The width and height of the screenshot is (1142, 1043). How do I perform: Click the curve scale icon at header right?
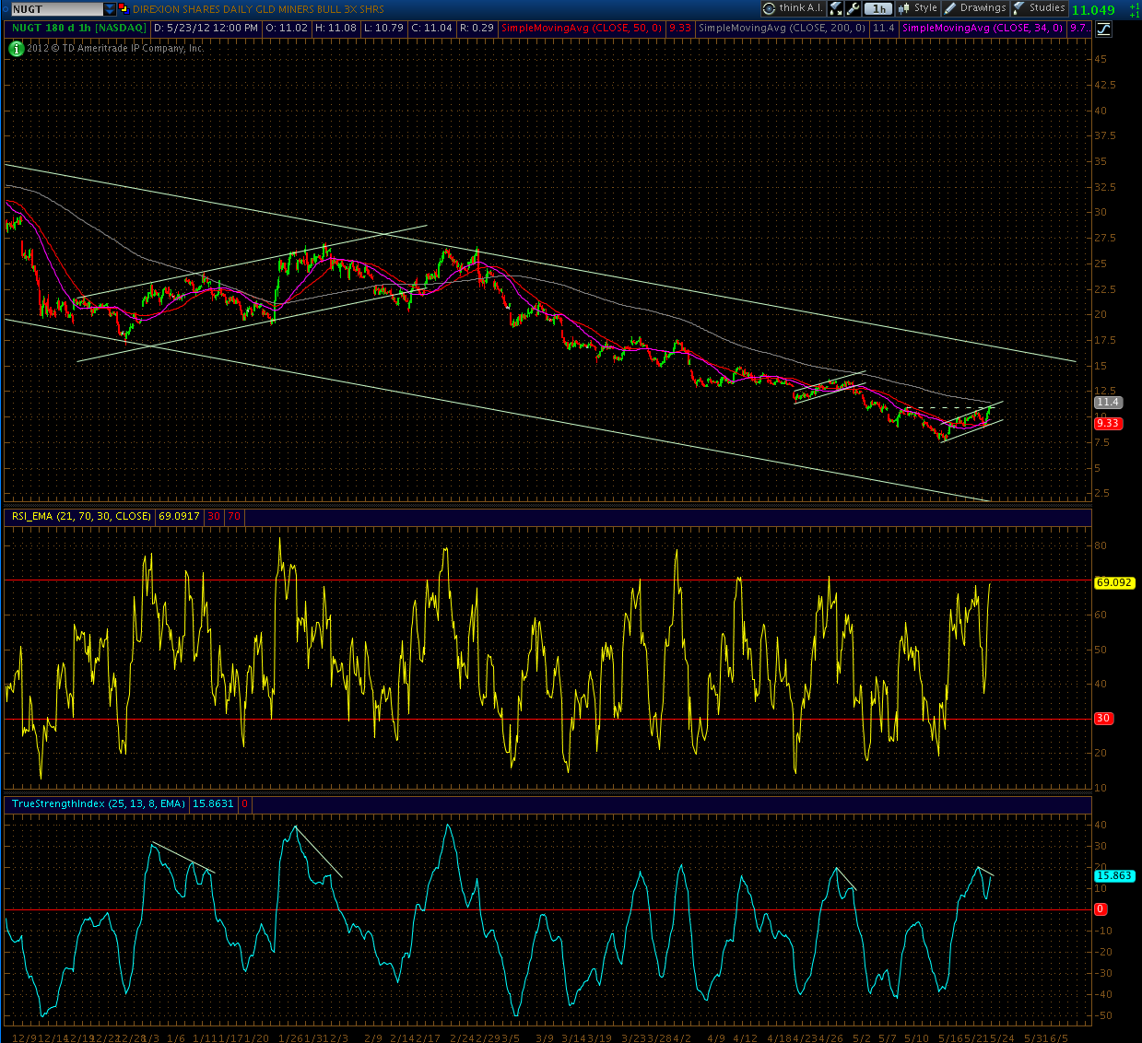(x=1103, y=29)
